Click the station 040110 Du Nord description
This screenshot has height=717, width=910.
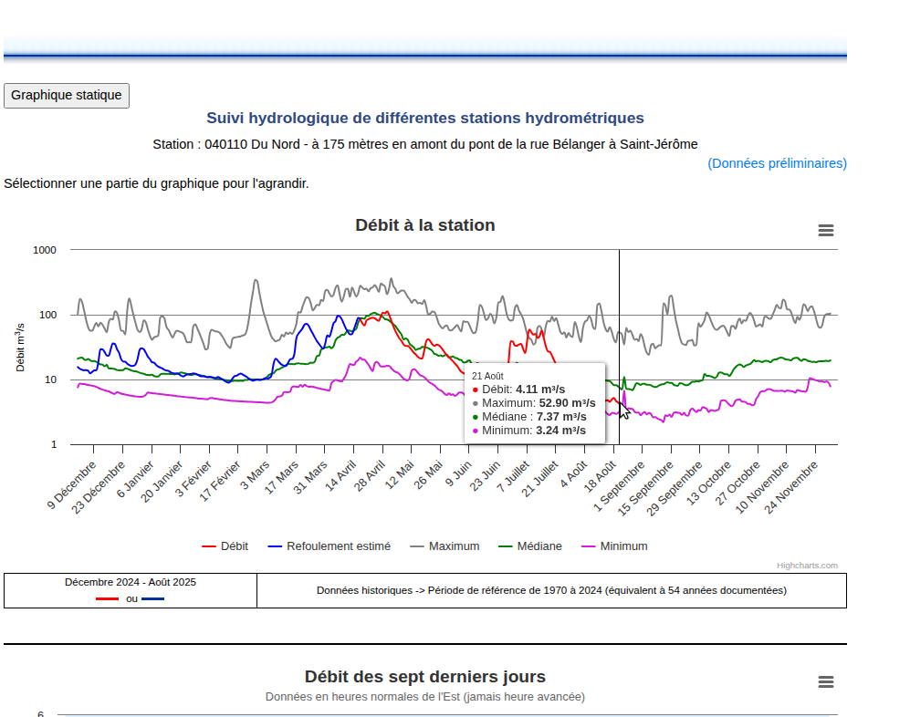coord(425,144)
